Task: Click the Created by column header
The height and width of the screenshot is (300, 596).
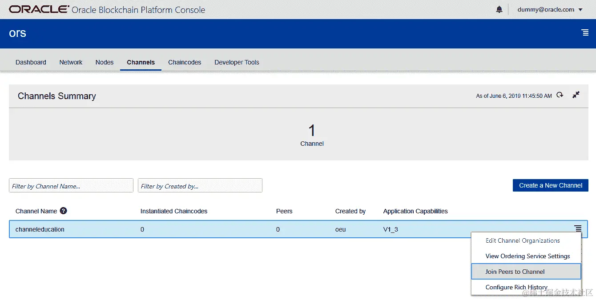Action: tap(350, 211)
